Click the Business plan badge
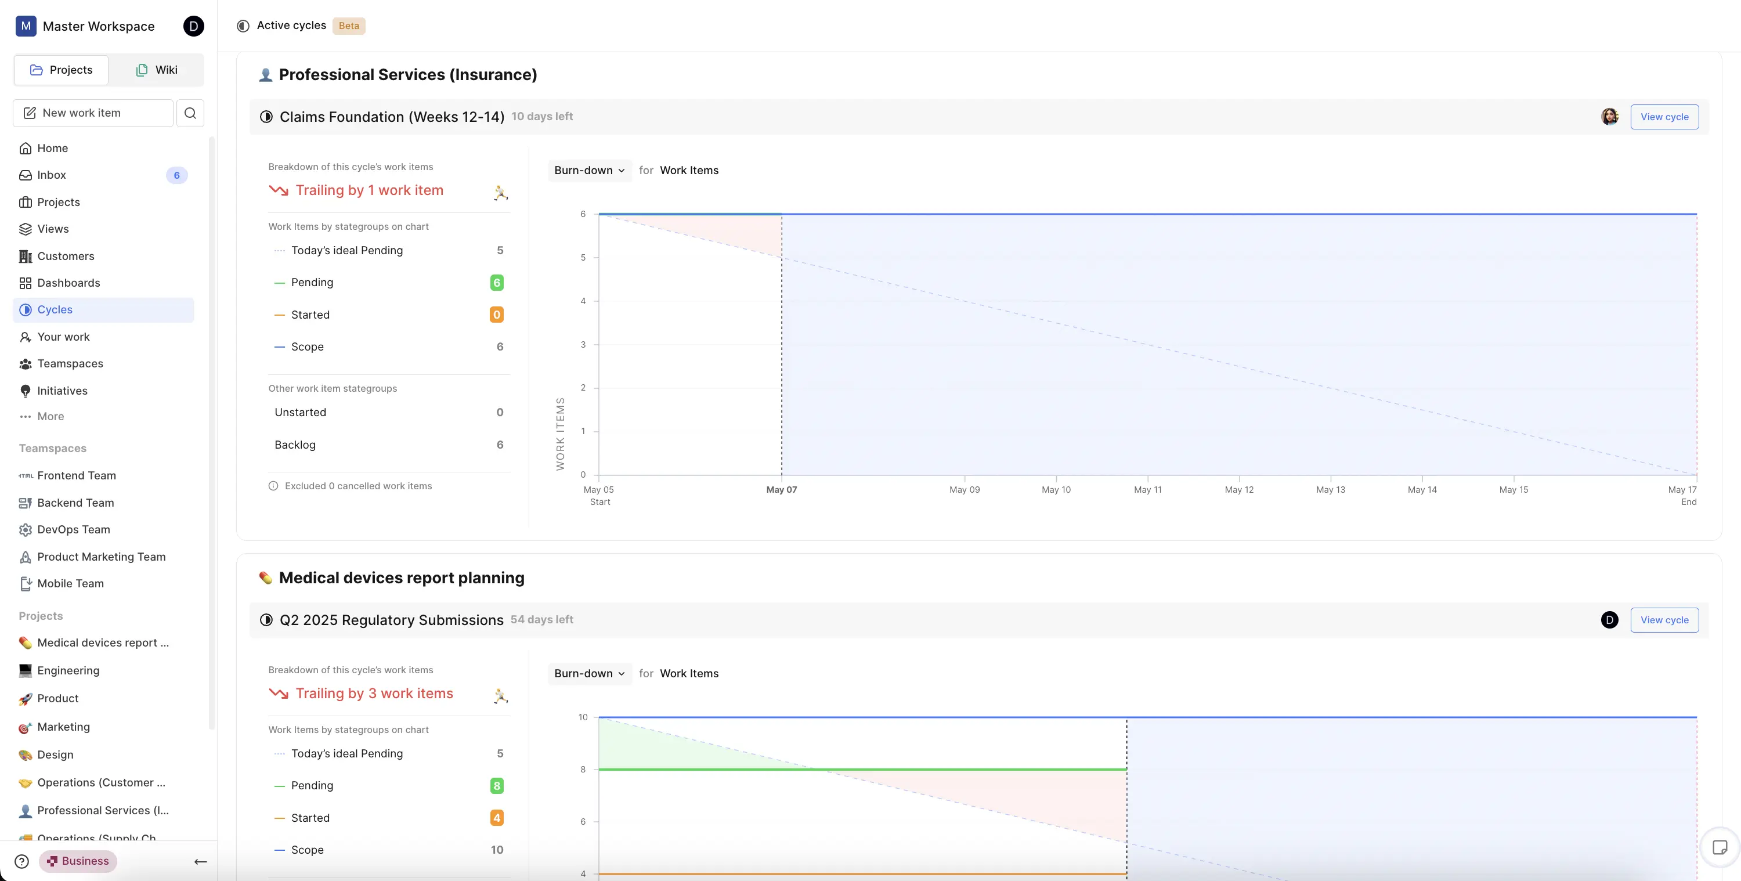 pyautogui.click(x=78, y=861)
